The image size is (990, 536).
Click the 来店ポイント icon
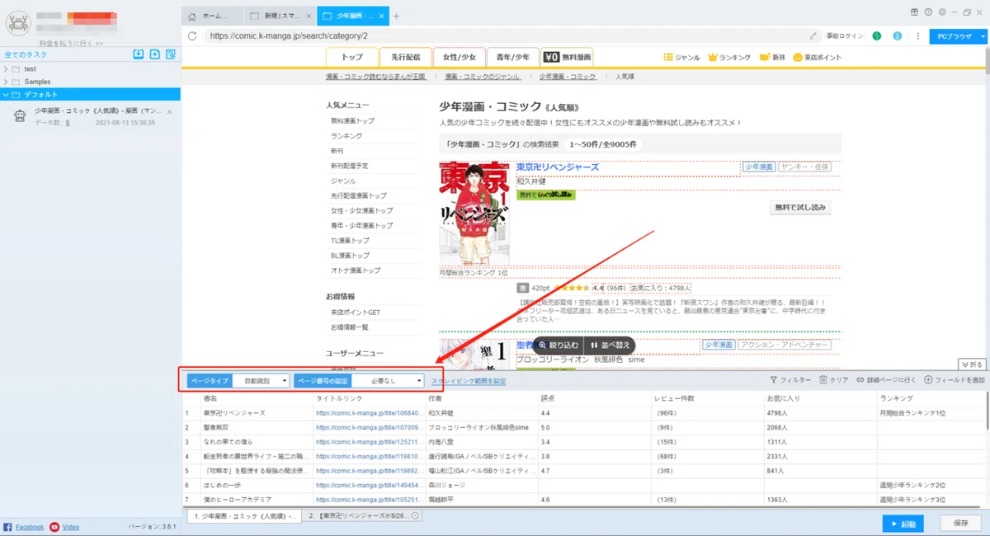(798, 57)
